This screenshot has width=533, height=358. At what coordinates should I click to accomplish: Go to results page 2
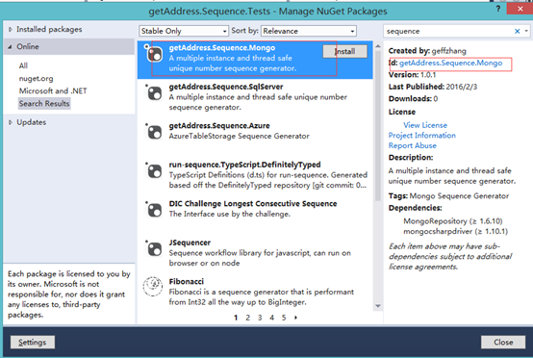click(x=248, y=318)
